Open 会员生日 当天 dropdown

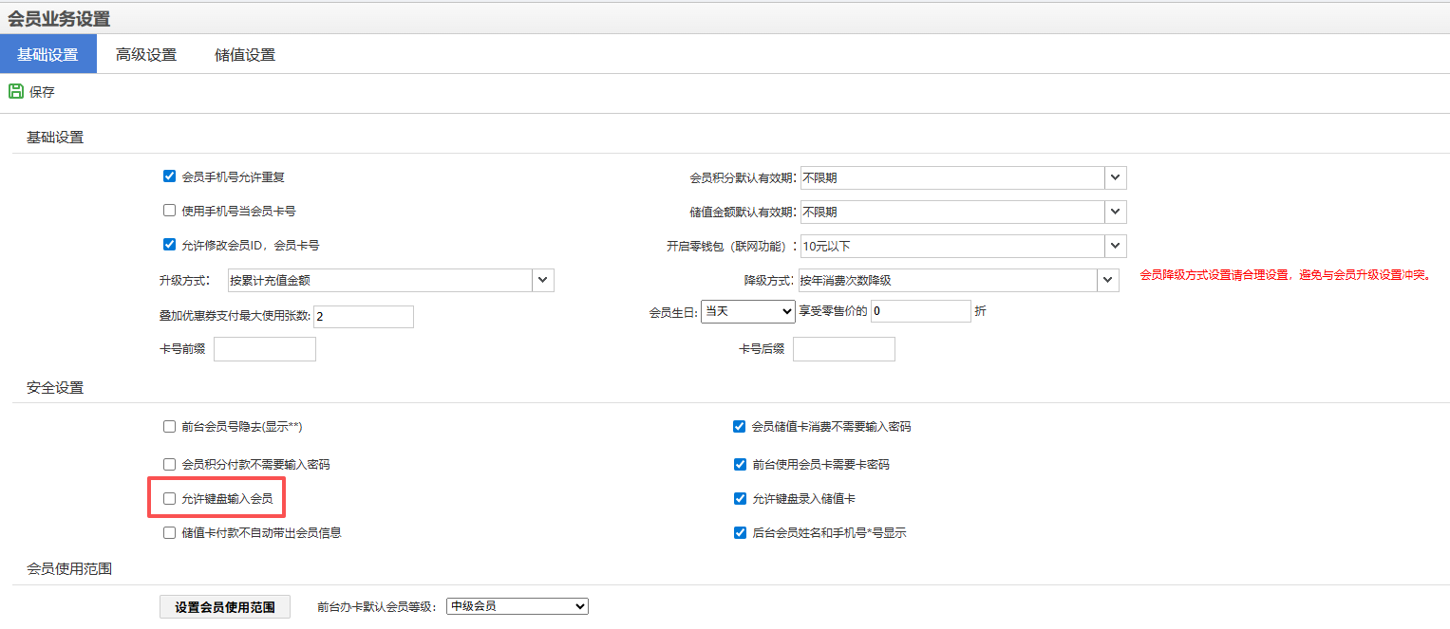[x=747, y=311]
